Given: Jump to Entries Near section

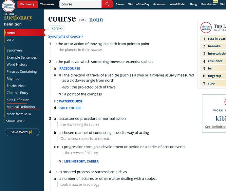Looking at the screenshot, I should click(16, 86).
